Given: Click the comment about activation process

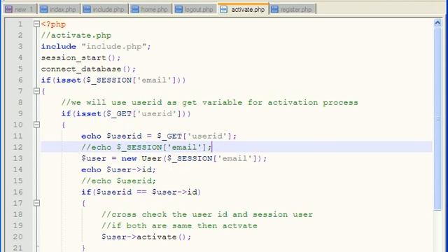Looking at the screenshot, I should coord(210,103).
